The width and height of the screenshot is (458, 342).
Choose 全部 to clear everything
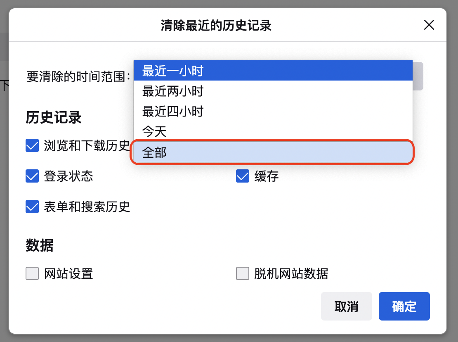pyautogui.click(x=272, y=152)
